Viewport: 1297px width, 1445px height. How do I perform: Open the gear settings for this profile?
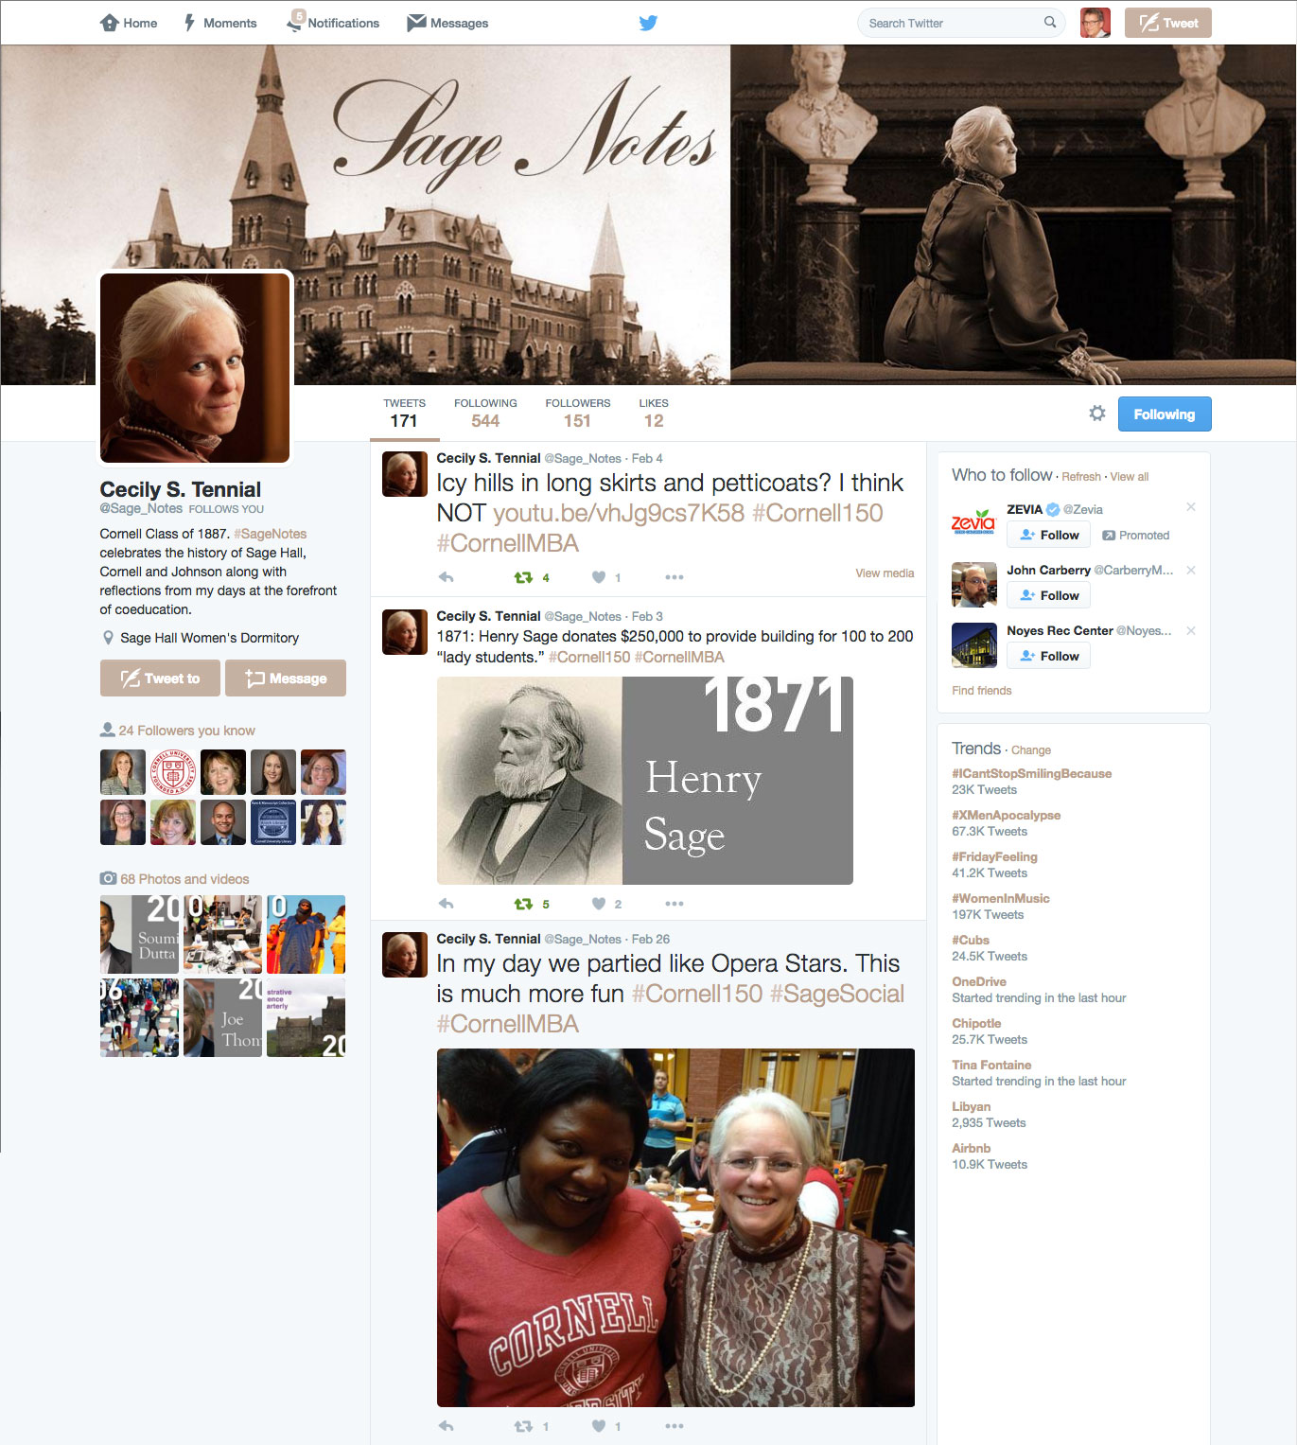click(1097, 414)
